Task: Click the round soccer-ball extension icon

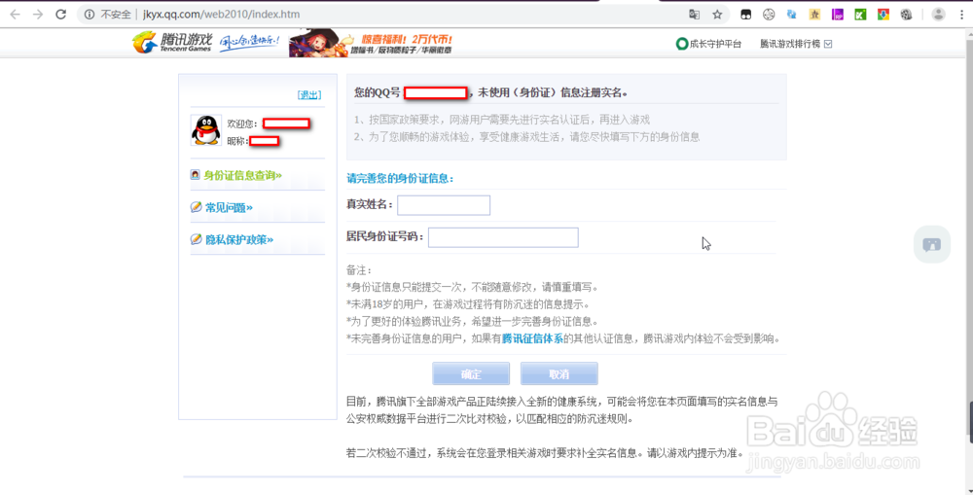Action: [769, 15]
